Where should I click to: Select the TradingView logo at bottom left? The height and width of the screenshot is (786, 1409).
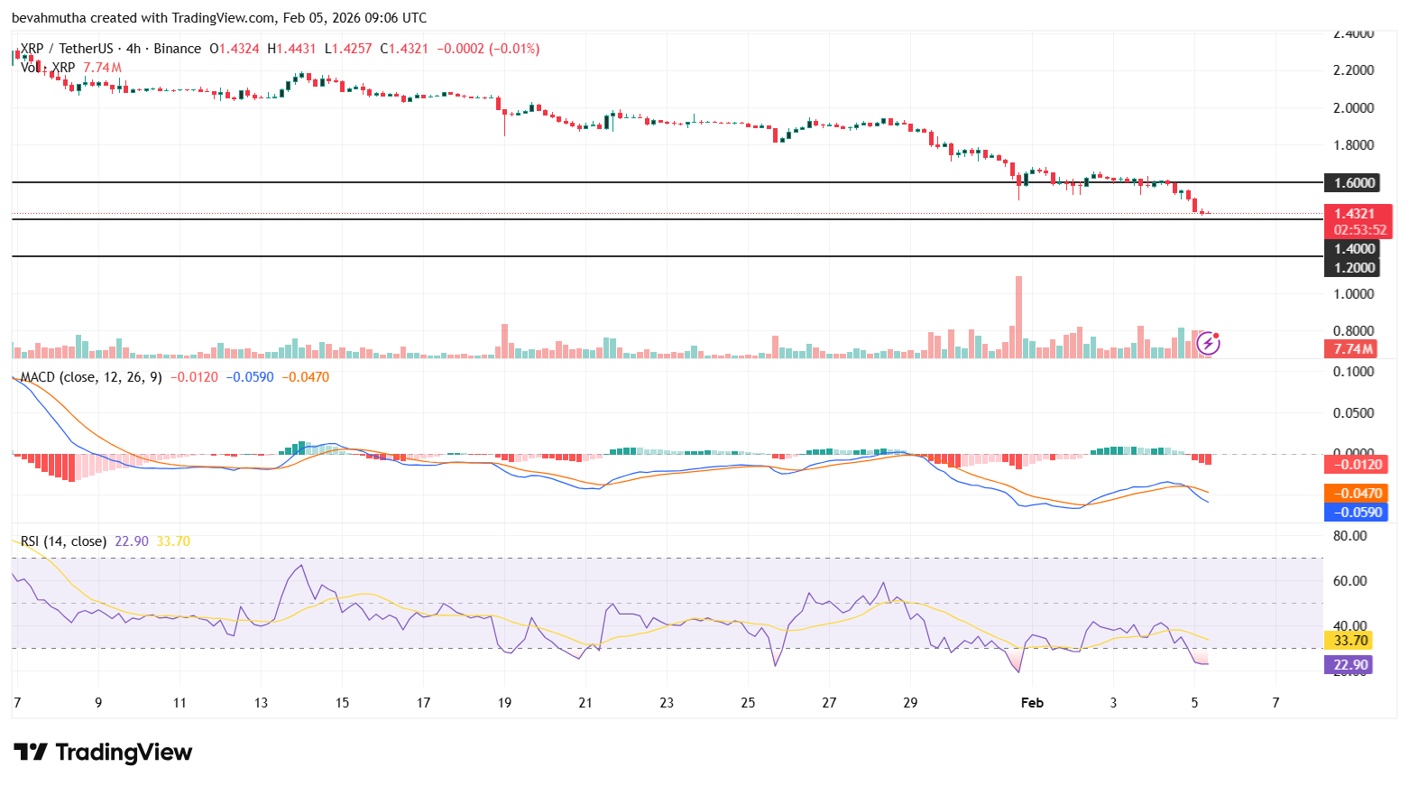102,752
